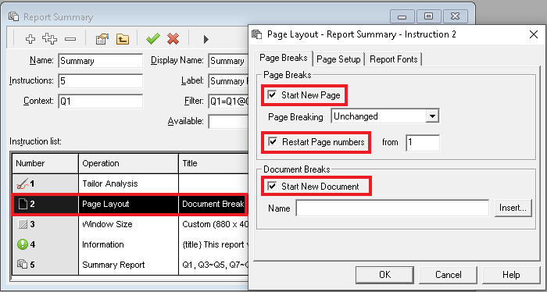Toggle the Restart Page numbers checkbox

pyautogui.click(x=273, y=142)
